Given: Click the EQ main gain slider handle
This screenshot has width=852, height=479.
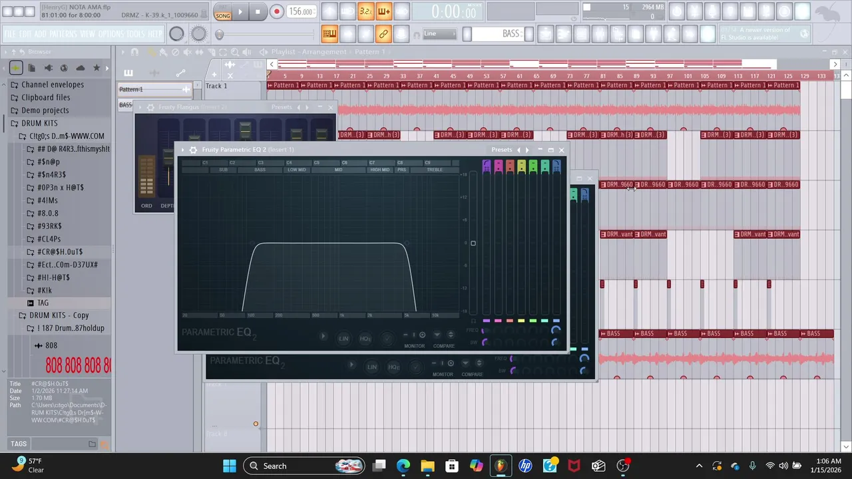Looking at the screenshot, I should [x=473, y=243].
